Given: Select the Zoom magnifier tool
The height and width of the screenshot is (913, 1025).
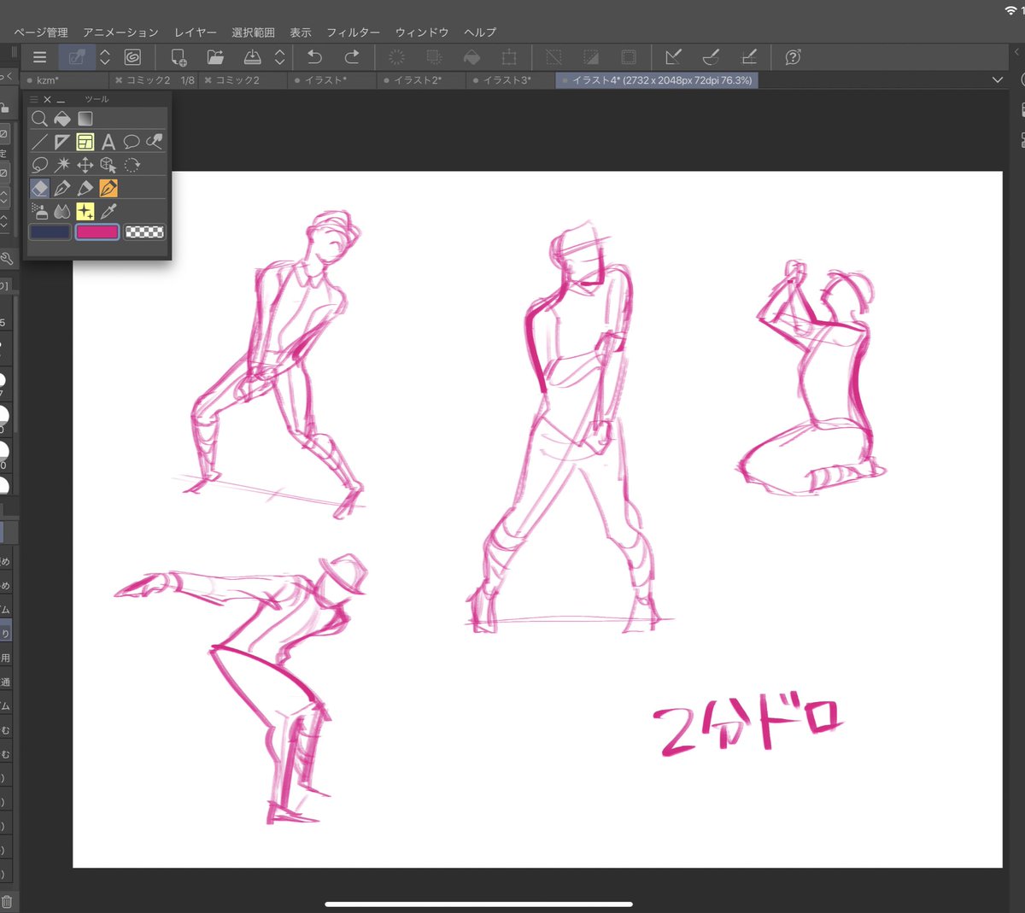Looking at the screenshot, I should coord(39,119).
